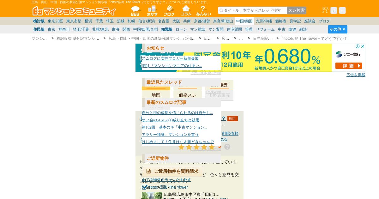Decrease text size with minus button
Screen dimensions: 379x199
342,10
